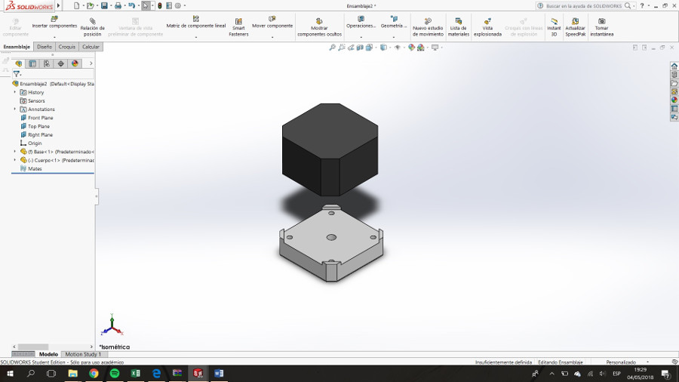Click the SOLIDWORKS help search field

(x=585, y=5)
